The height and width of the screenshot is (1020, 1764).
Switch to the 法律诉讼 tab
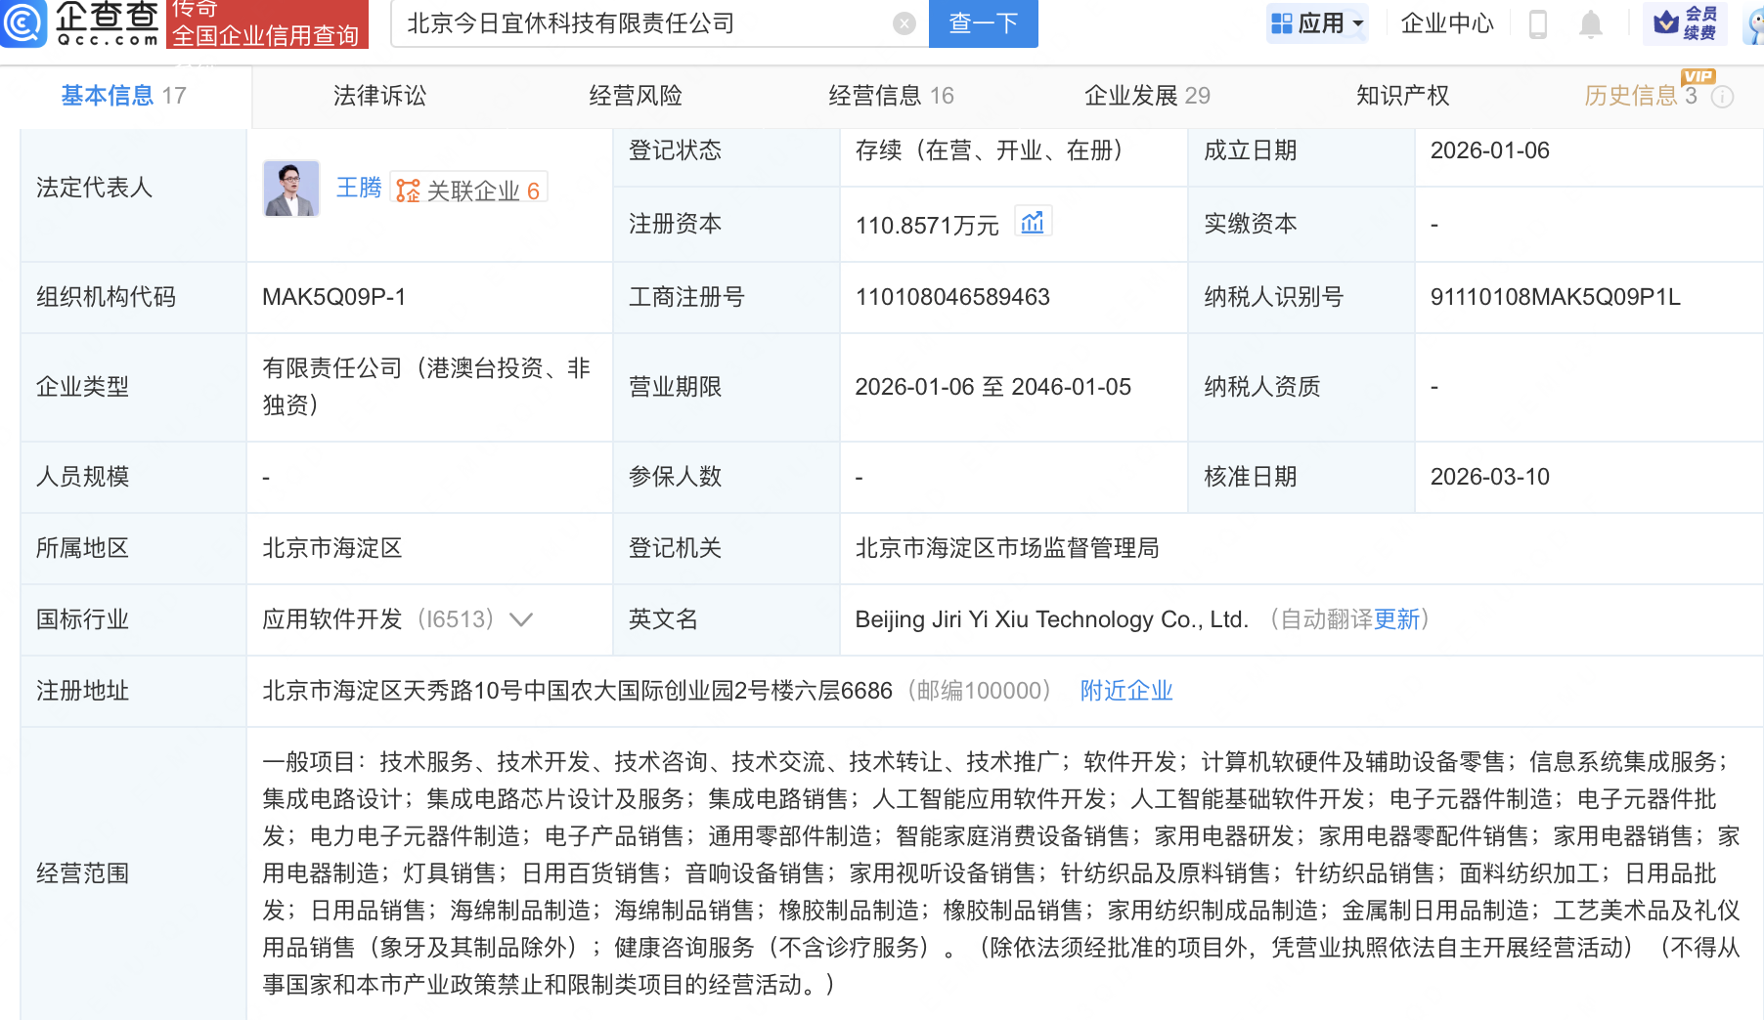[x=378, y=95]
